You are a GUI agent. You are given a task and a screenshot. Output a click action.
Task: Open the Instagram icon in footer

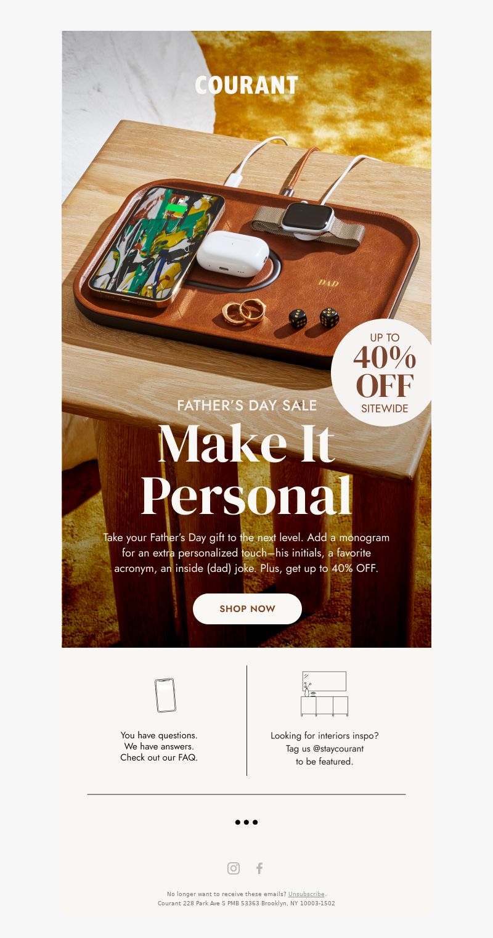click(x=234, y=868)
